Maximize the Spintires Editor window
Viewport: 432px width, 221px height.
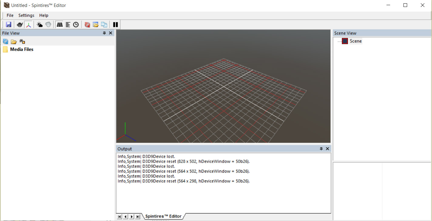pos(405,5)
